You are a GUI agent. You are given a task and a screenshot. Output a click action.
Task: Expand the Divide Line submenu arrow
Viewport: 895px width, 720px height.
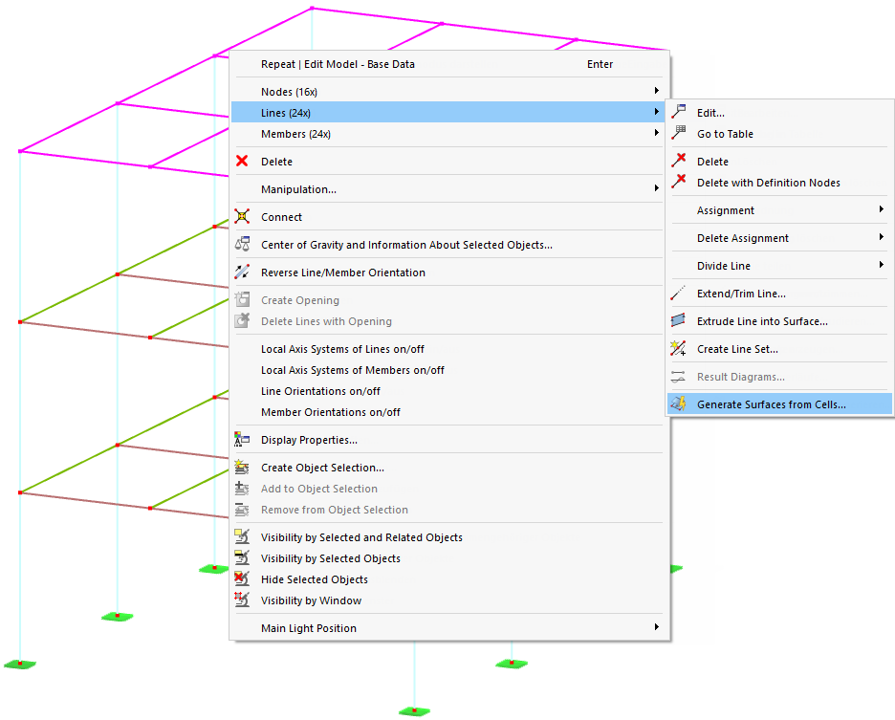pyautogui.click(x=882, y=265)
